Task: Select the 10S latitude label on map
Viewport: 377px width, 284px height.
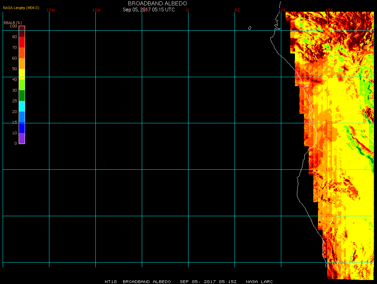Action: tap(329, 123)
